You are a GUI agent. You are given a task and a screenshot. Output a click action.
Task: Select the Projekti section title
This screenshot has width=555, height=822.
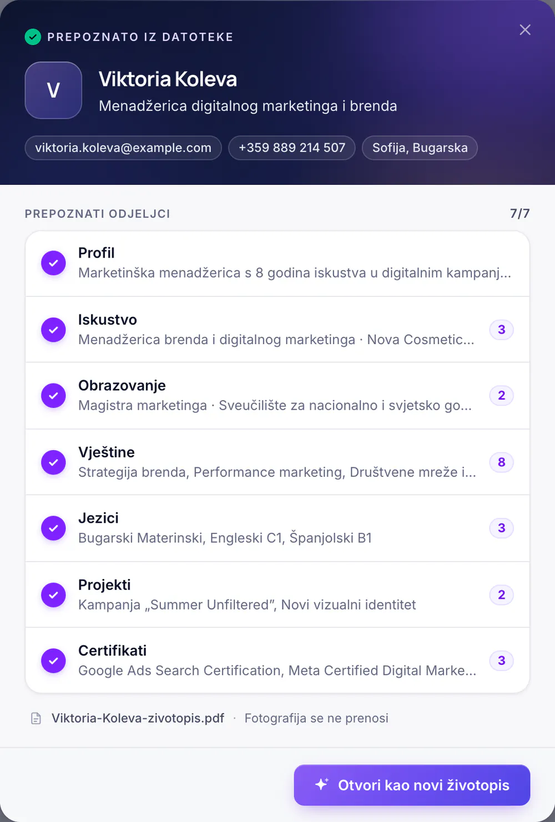[x=104, y=585]
